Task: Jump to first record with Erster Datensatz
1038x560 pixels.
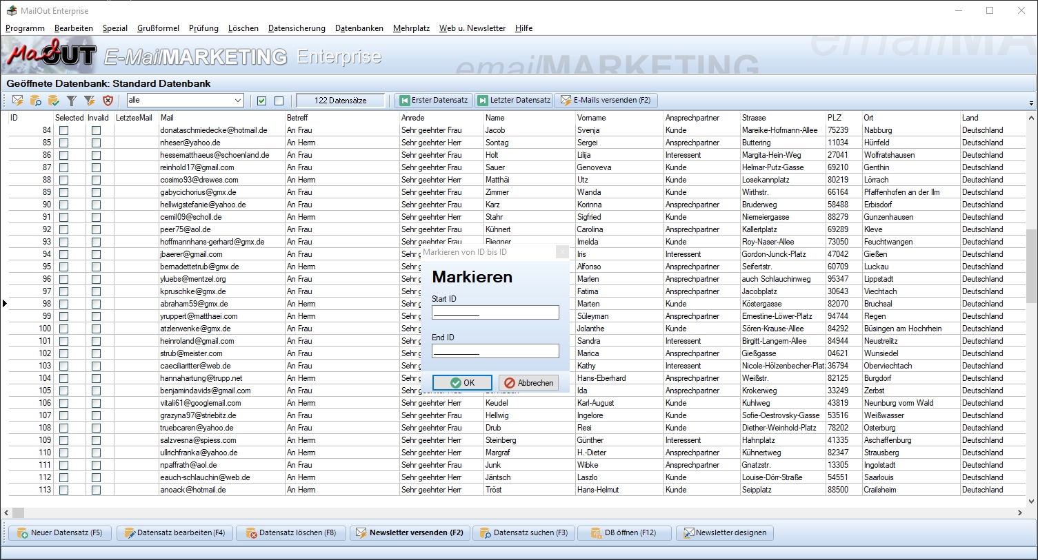Action: click(434, 101)
